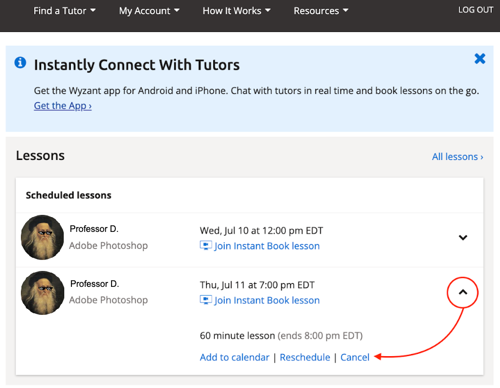Join Instant Book lesson for Thu Jul 11
The width and height of the screenshot is (500, 388).
[266, 300]
